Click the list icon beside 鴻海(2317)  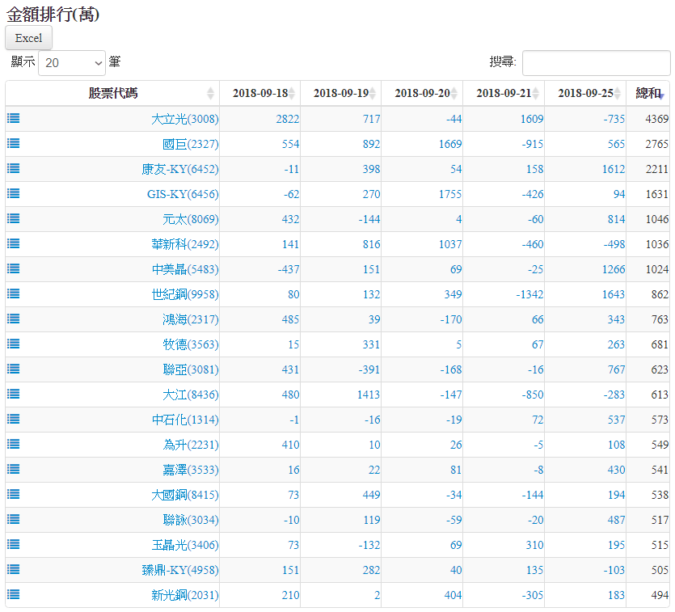pyautogui.click(x=14, y=319)
